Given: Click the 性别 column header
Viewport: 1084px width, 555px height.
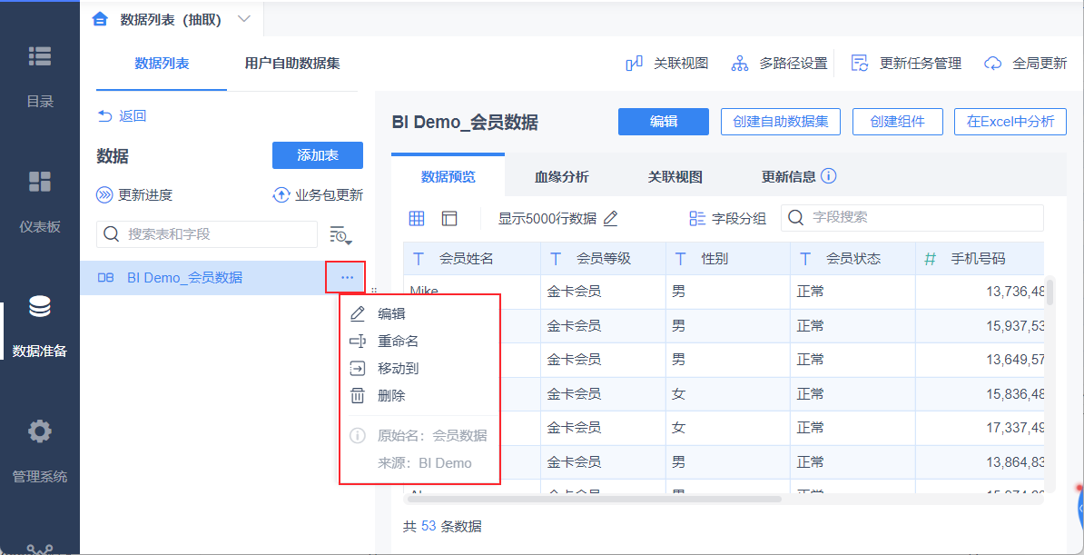Looking at the screenshot, I should (728, 259).
